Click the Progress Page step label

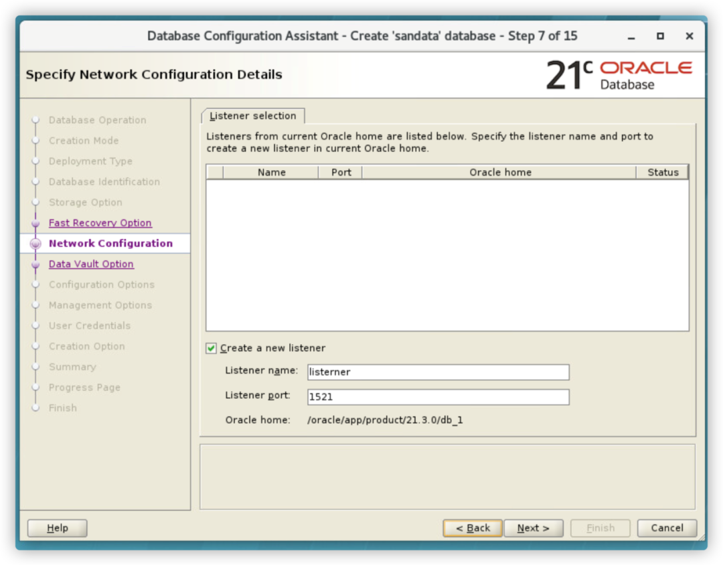click(x=84, y=388)
